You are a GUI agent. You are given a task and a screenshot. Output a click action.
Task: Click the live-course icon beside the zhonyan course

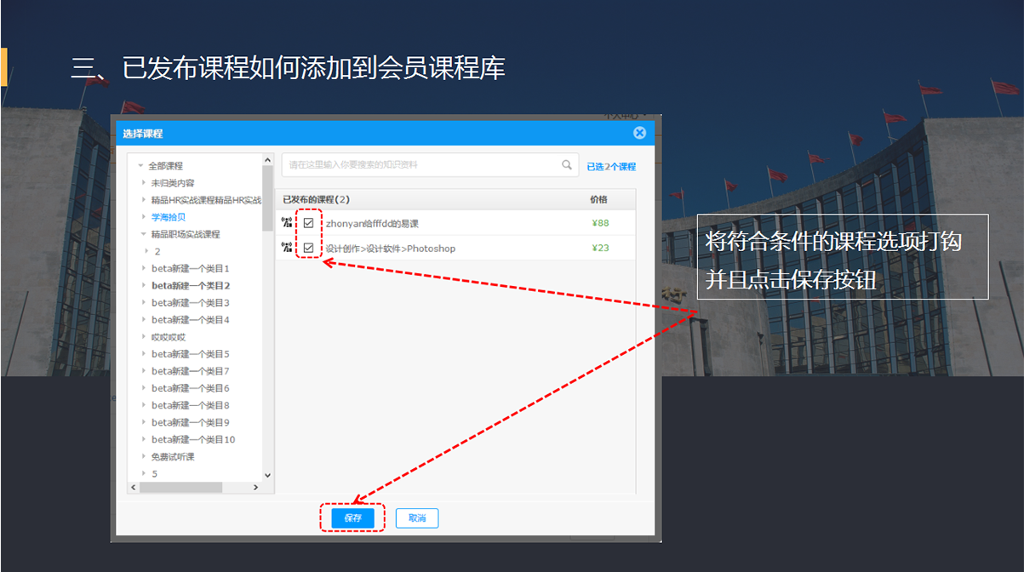(x=287, y=223)
